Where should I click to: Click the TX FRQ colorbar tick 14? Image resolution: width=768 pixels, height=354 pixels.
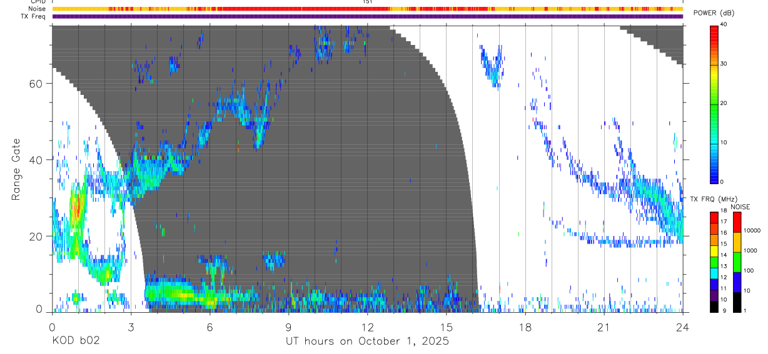(x=724, y=255)
